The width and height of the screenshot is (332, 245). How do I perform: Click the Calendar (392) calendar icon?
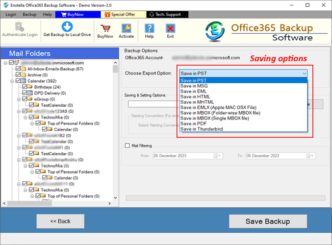(x=24, y=81)
